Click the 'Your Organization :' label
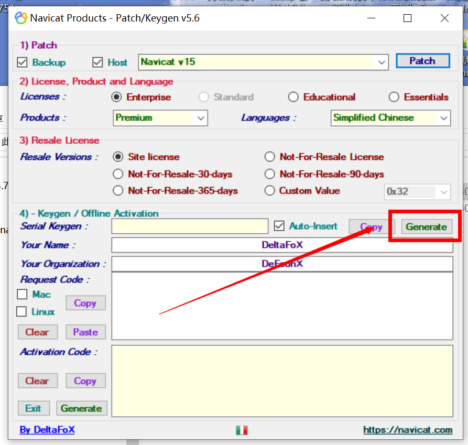 point(63,264)
